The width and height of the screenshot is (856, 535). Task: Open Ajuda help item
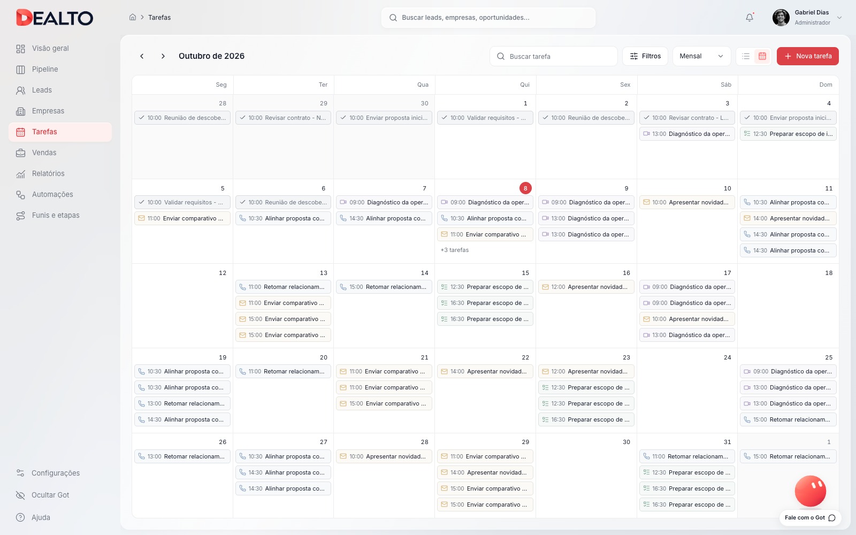point(60,518)
